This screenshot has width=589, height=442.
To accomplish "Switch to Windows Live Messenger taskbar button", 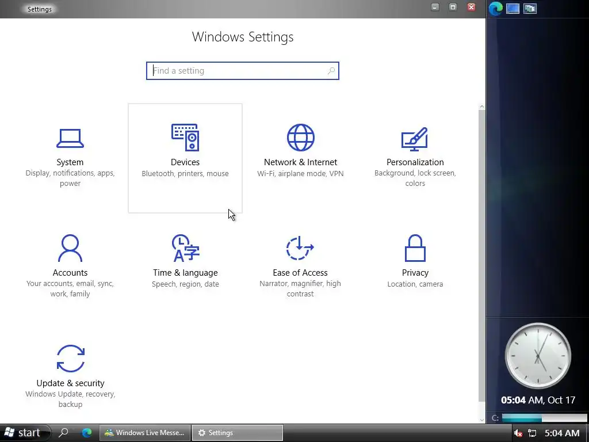I will [144, 433].
